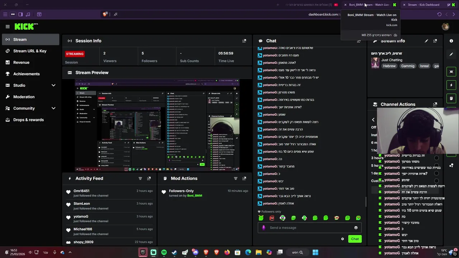Open the Moderation page

30,97
